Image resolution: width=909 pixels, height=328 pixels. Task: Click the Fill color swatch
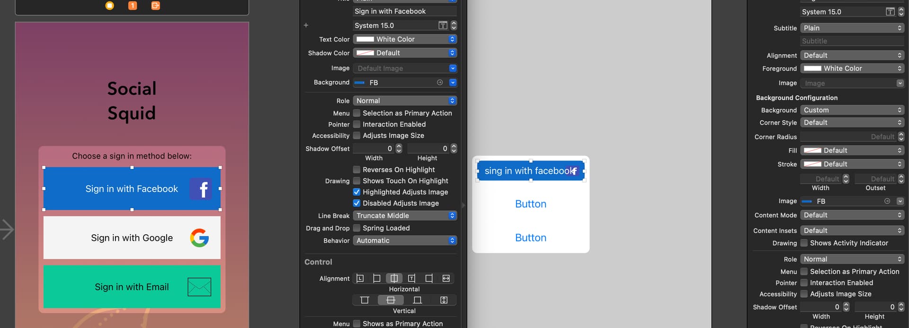point(812,151)
